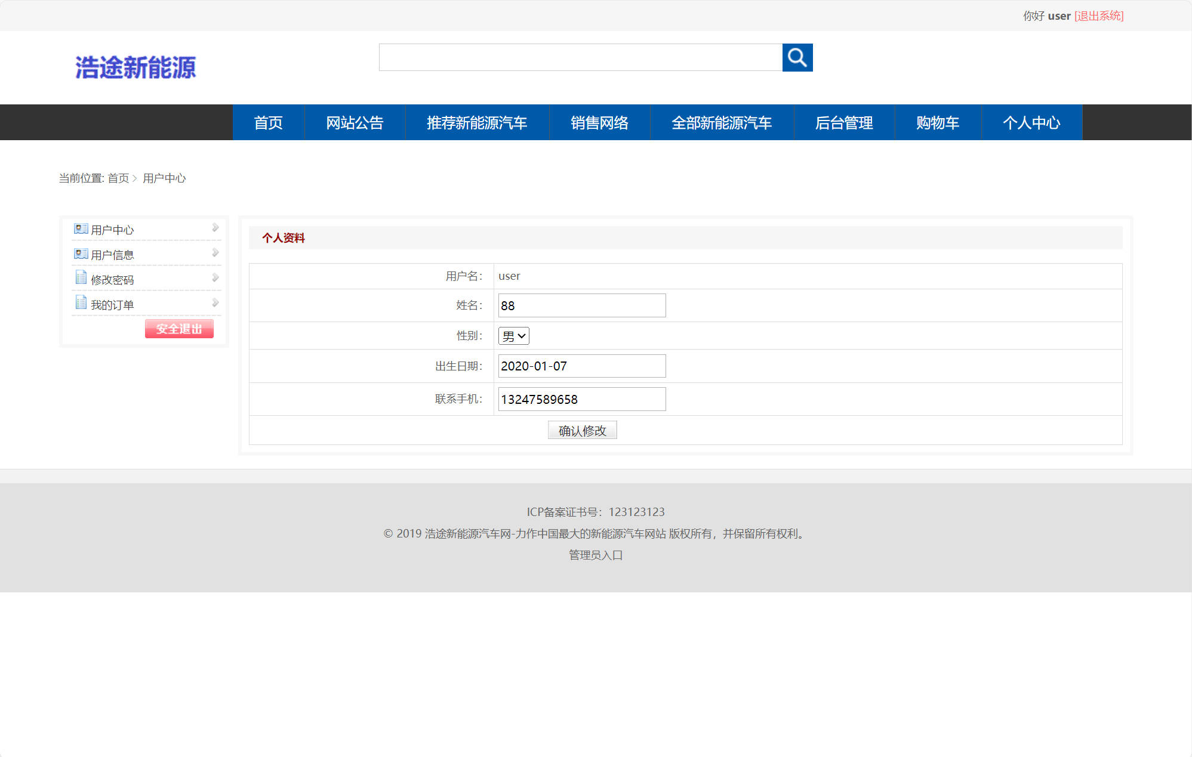1192x757 pixels.
Task: Select the 全部新能源汽车 tab
Action: (x=722, y=122)
